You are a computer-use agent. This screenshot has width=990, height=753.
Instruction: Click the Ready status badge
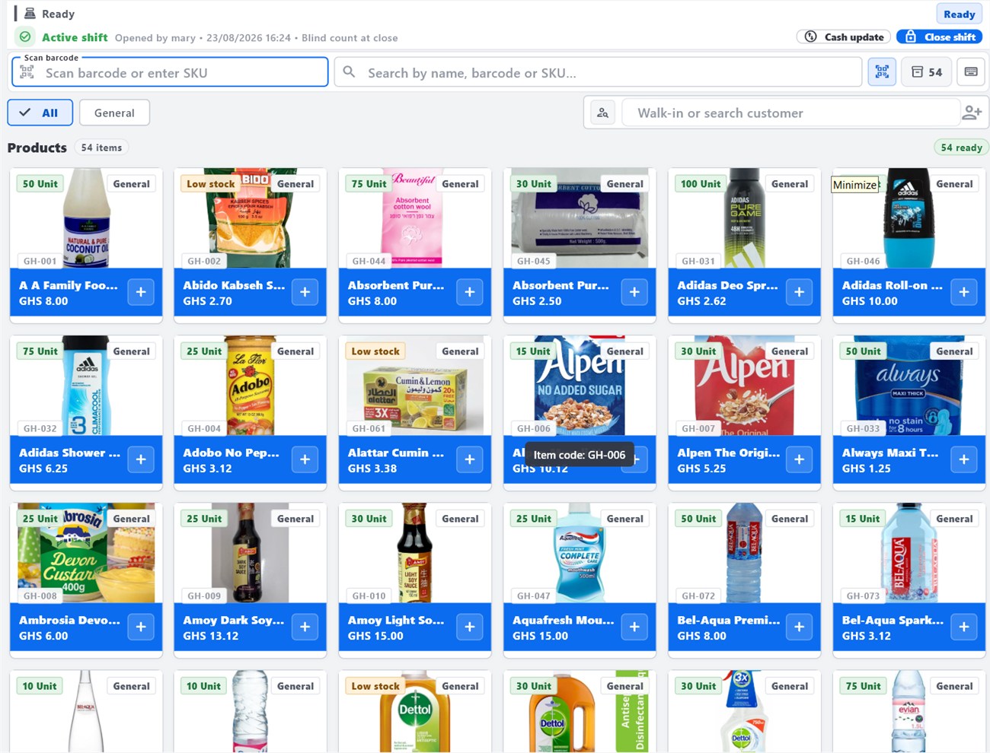pos(959,14)
